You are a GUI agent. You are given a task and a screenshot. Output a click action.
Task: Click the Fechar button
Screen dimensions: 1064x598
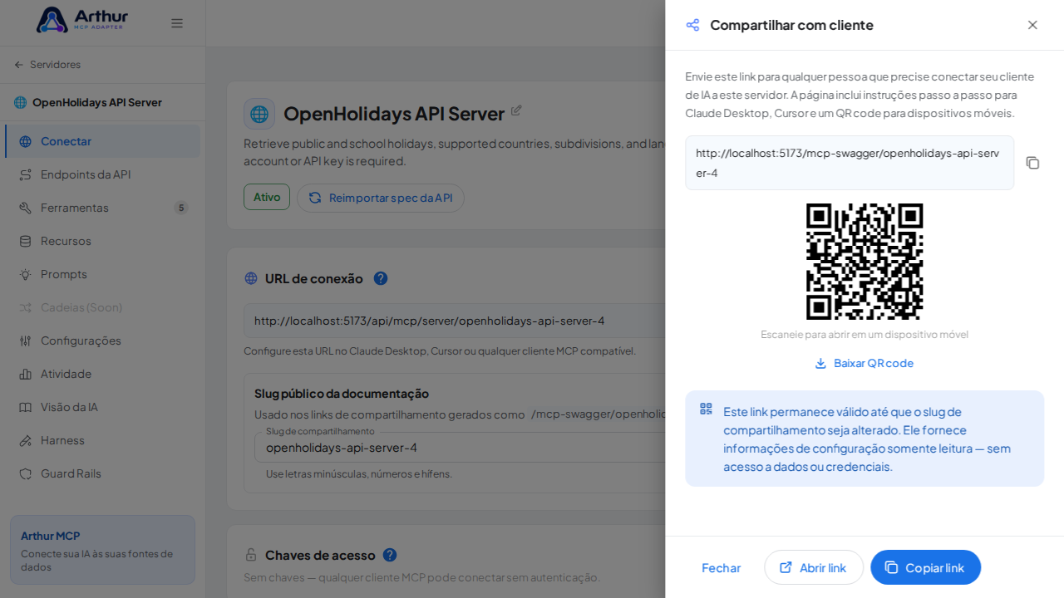point(722,567)
